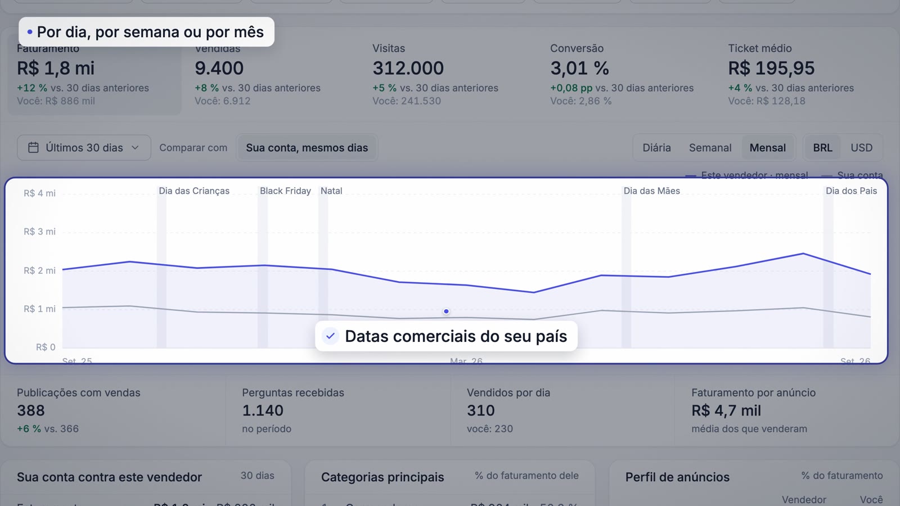Screen dimensions: 900x506
Task: Click the Vendidos por dia value 310
Action: (481, 411)
